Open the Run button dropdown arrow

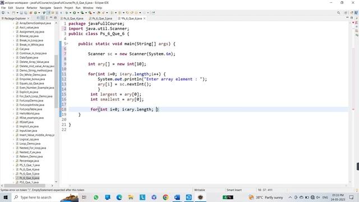click(78, 13)
